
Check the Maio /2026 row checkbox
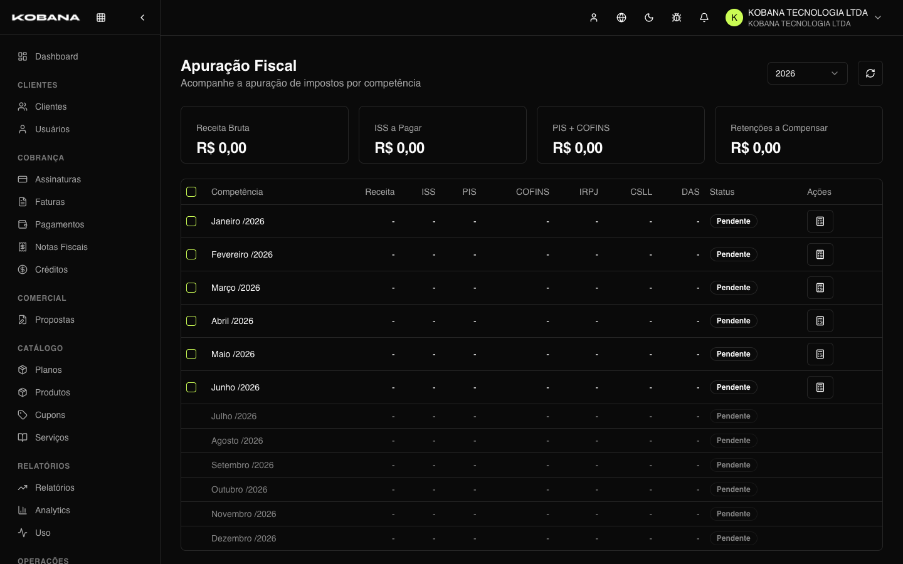[191, 354]
